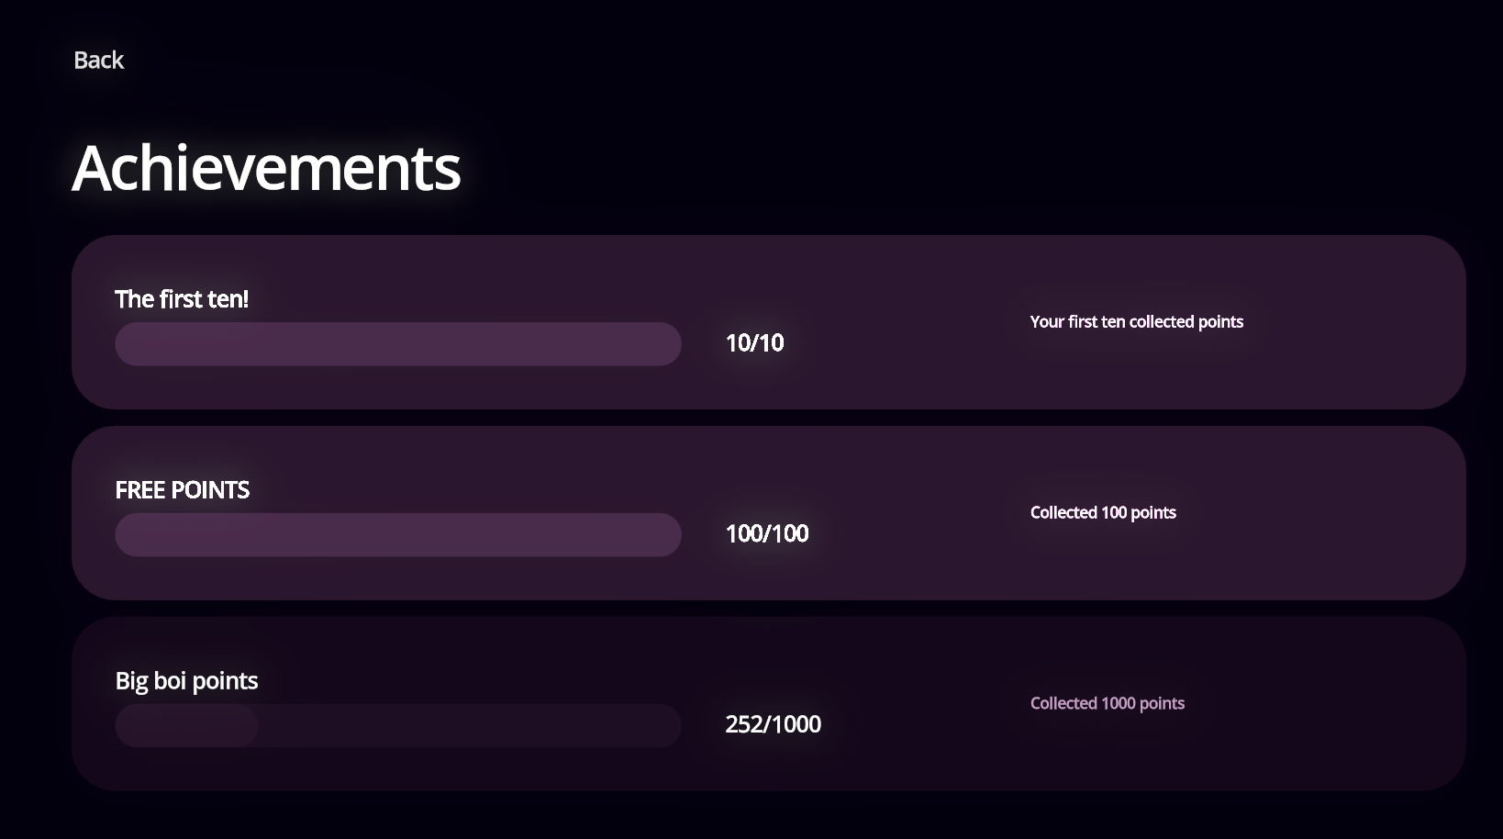The height and width of the screenshot is (839, 1503).
Task: Click the "The first ten!" progress bar
Action: click(397, 344)
